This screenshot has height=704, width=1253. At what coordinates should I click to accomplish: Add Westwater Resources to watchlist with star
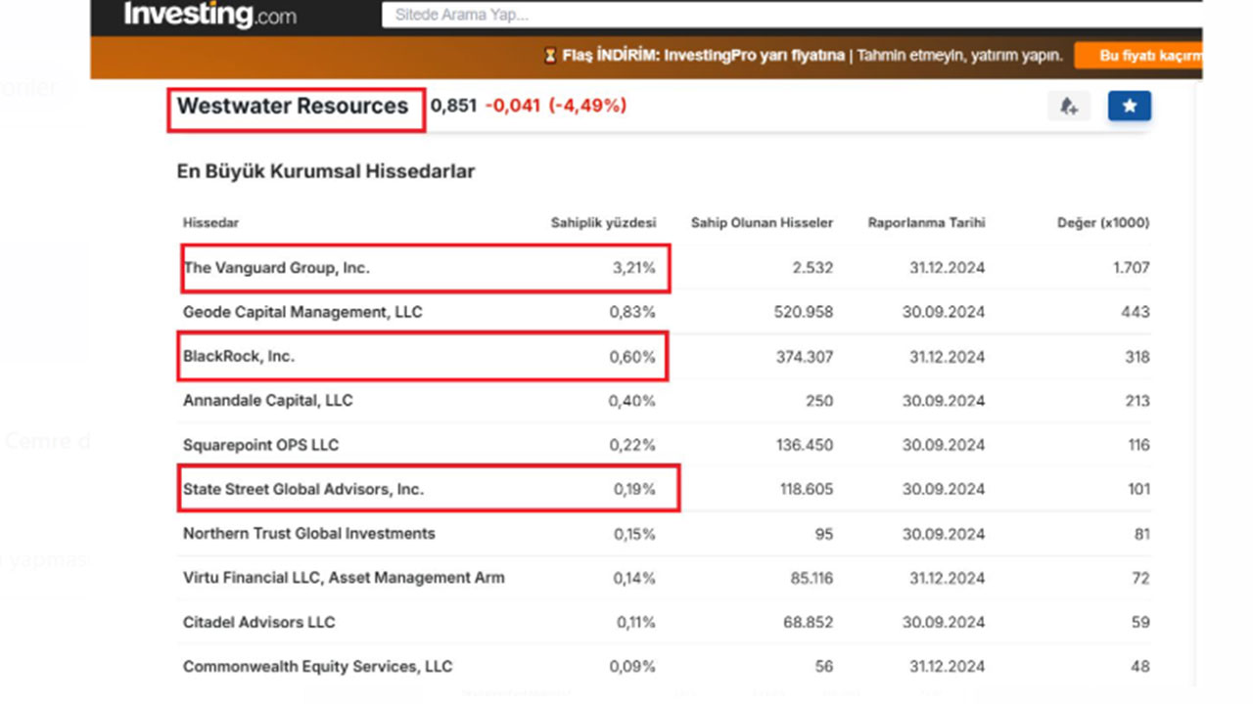pyautogui.click(x=1129, y=106)
